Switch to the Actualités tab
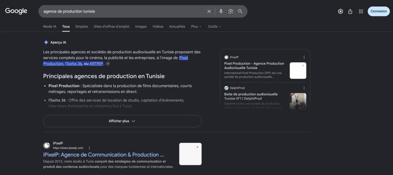This screenshot has height=175, width=393. point(177,26)
